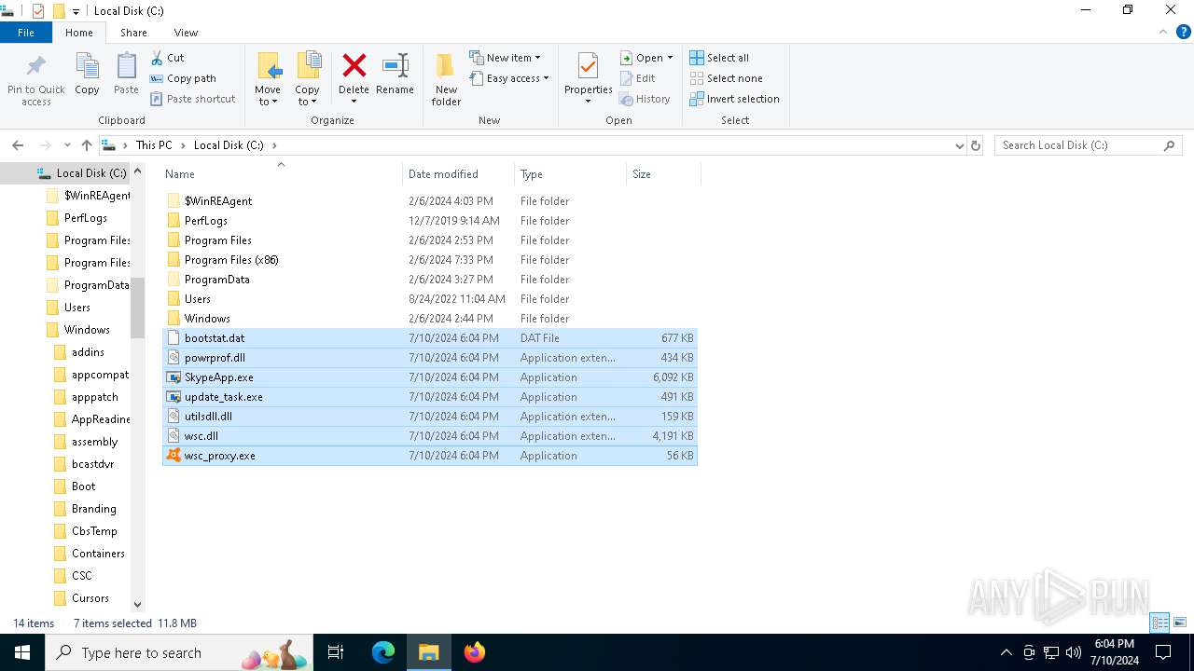1194x671 pixels.
Task: Refresh the Local Disk (C:) view
Action: (976, 145)
